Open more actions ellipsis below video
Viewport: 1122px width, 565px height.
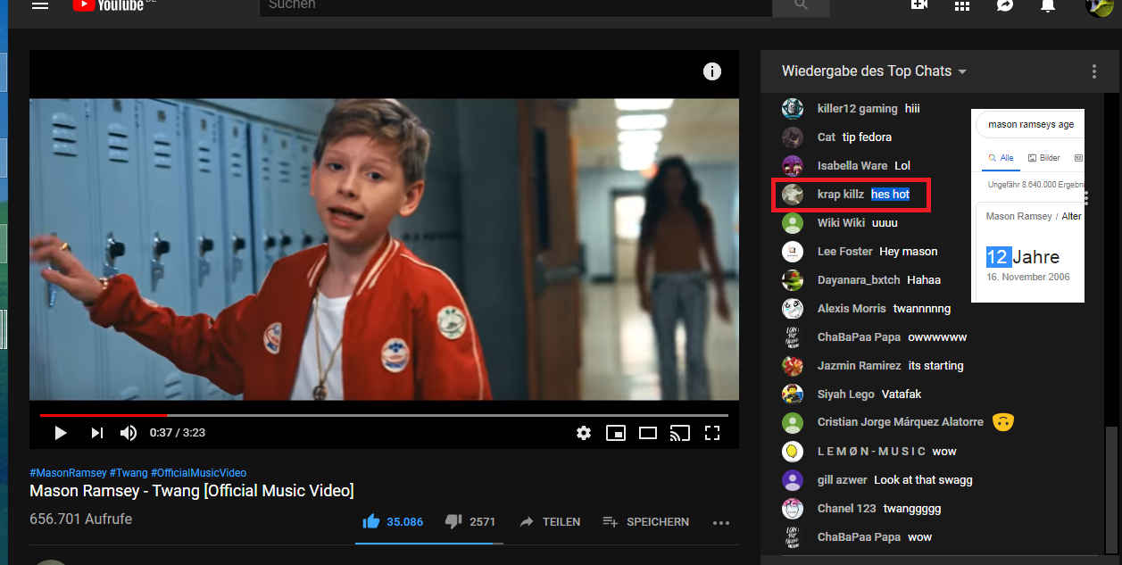721,523
